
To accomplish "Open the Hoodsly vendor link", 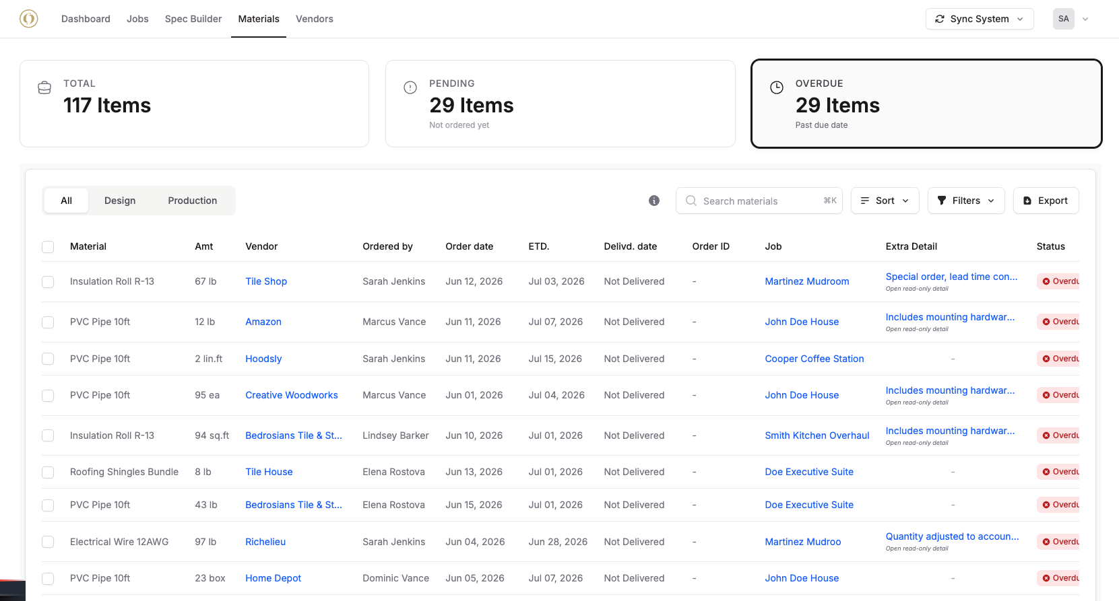I will pos(263,359).
